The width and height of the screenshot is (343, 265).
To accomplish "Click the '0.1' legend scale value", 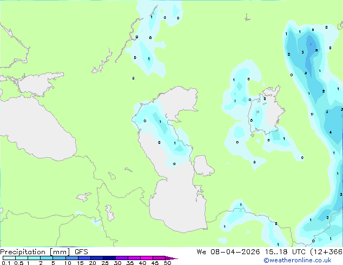I will [x=6, y=263].
